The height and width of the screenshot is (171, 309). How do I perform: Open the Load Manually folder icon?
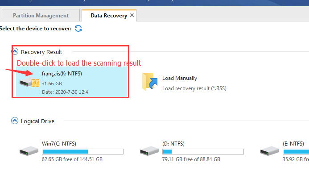click(x=150, y=81)
